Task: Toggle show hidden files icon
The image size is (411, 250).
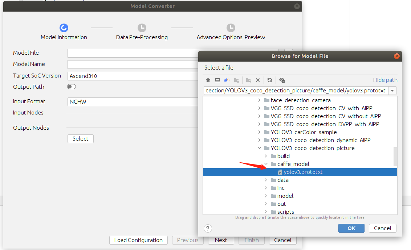Action: [x=282, y=80]
